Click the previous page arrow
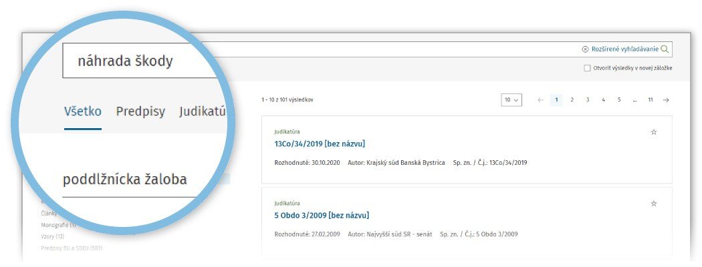The image size is (702, 267). pyautogui.click(x=541, y=100)
